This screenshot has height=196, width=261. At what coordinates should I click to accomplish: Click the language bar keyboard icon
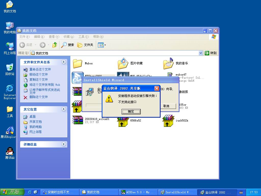(x=241, y=192)
